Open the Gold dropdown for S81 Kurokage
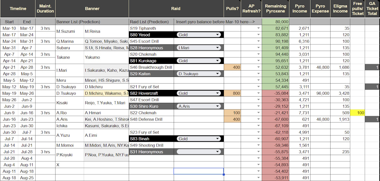The image size is (380, 181). click(x=199, y=61)
